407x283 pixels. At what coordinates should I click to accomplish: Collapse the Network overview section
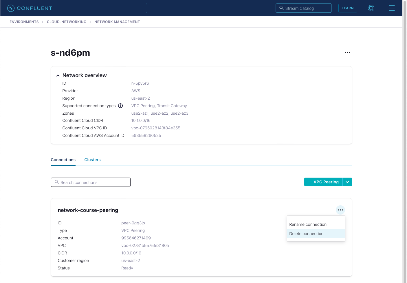[58, 75]
